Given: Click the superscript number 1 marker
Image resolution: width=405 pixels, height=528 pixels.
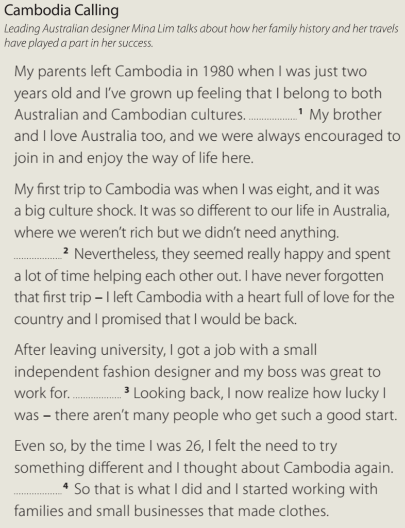Looking at the screenshot, I should click(301, 111).
